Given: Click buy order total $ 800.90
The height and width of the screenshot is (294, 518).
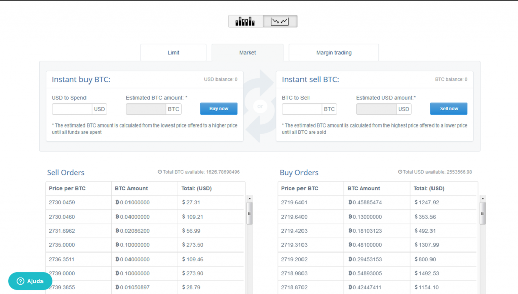Looking at the screenshot, I should pyautogui.click(x=425, y=259).
